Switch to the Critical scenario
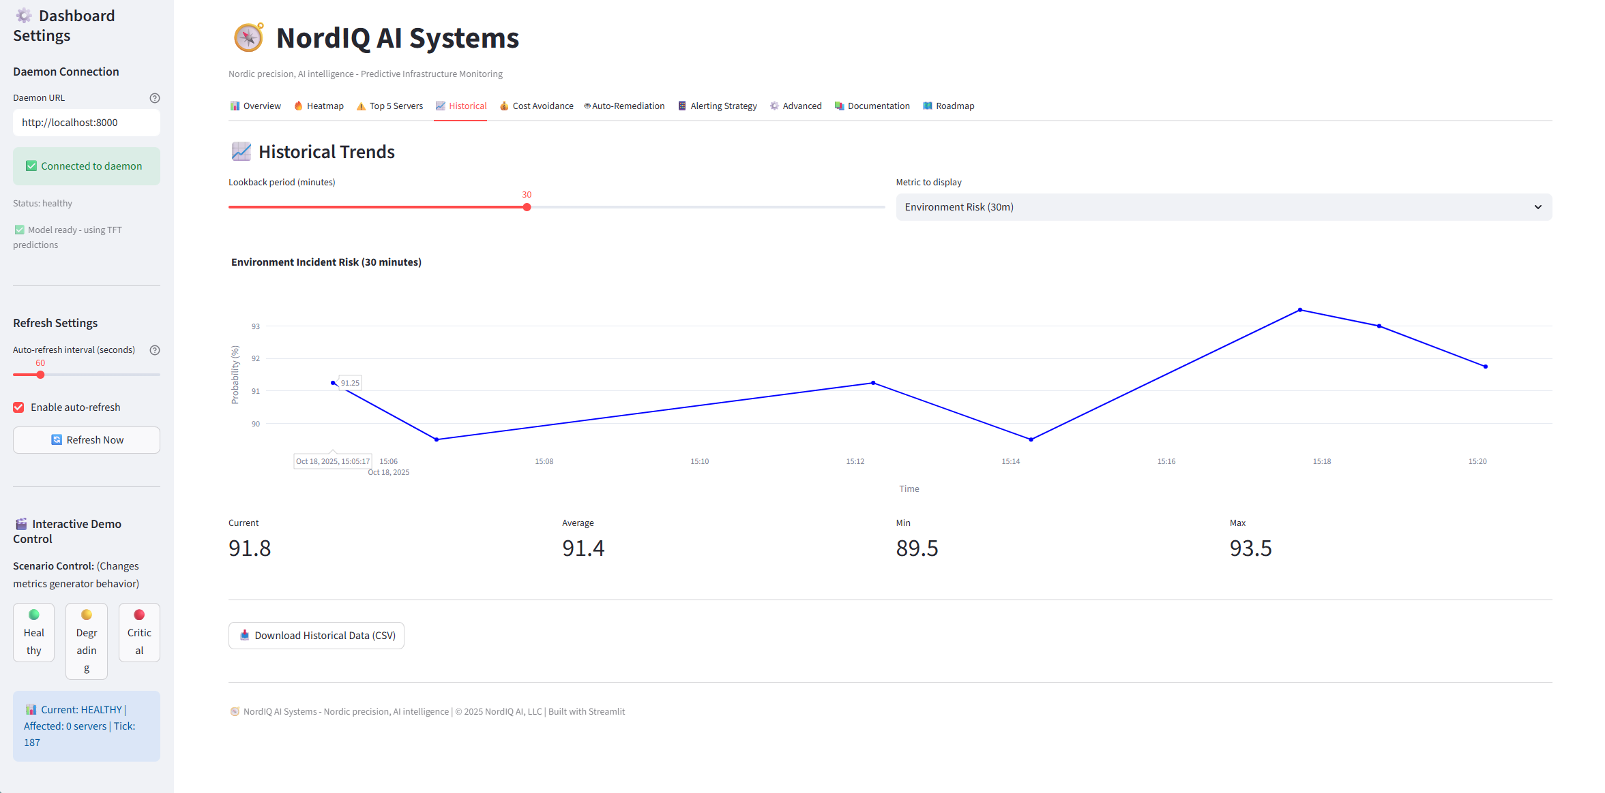1605x793 pixels. [139, 632]
